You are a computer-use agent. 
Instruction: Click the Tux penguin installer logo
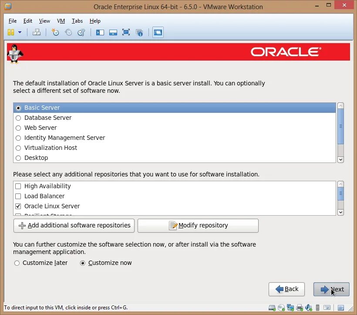[x=15, y=54]
